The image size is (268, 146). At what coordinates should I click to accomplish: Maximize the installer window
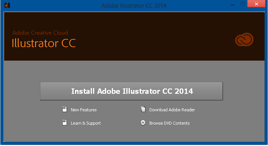pyautogui.click(x=242, y=4)
